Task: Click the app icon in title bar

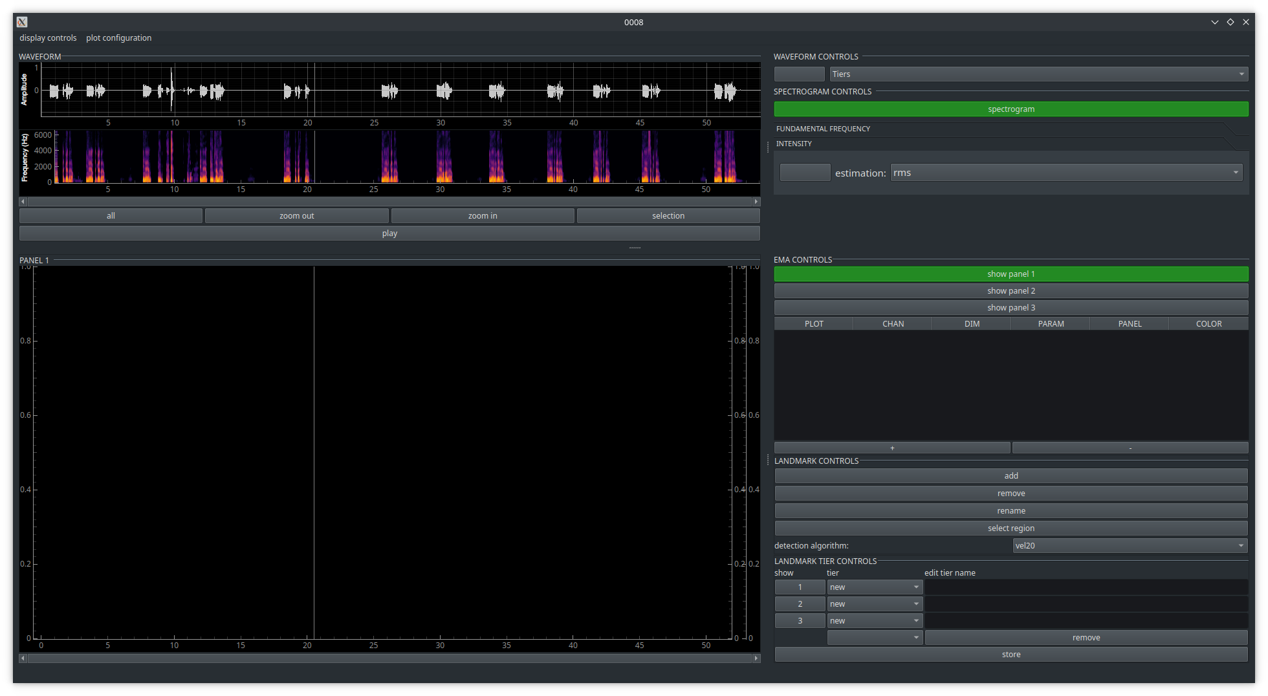Action: click(x=22, y=22)
